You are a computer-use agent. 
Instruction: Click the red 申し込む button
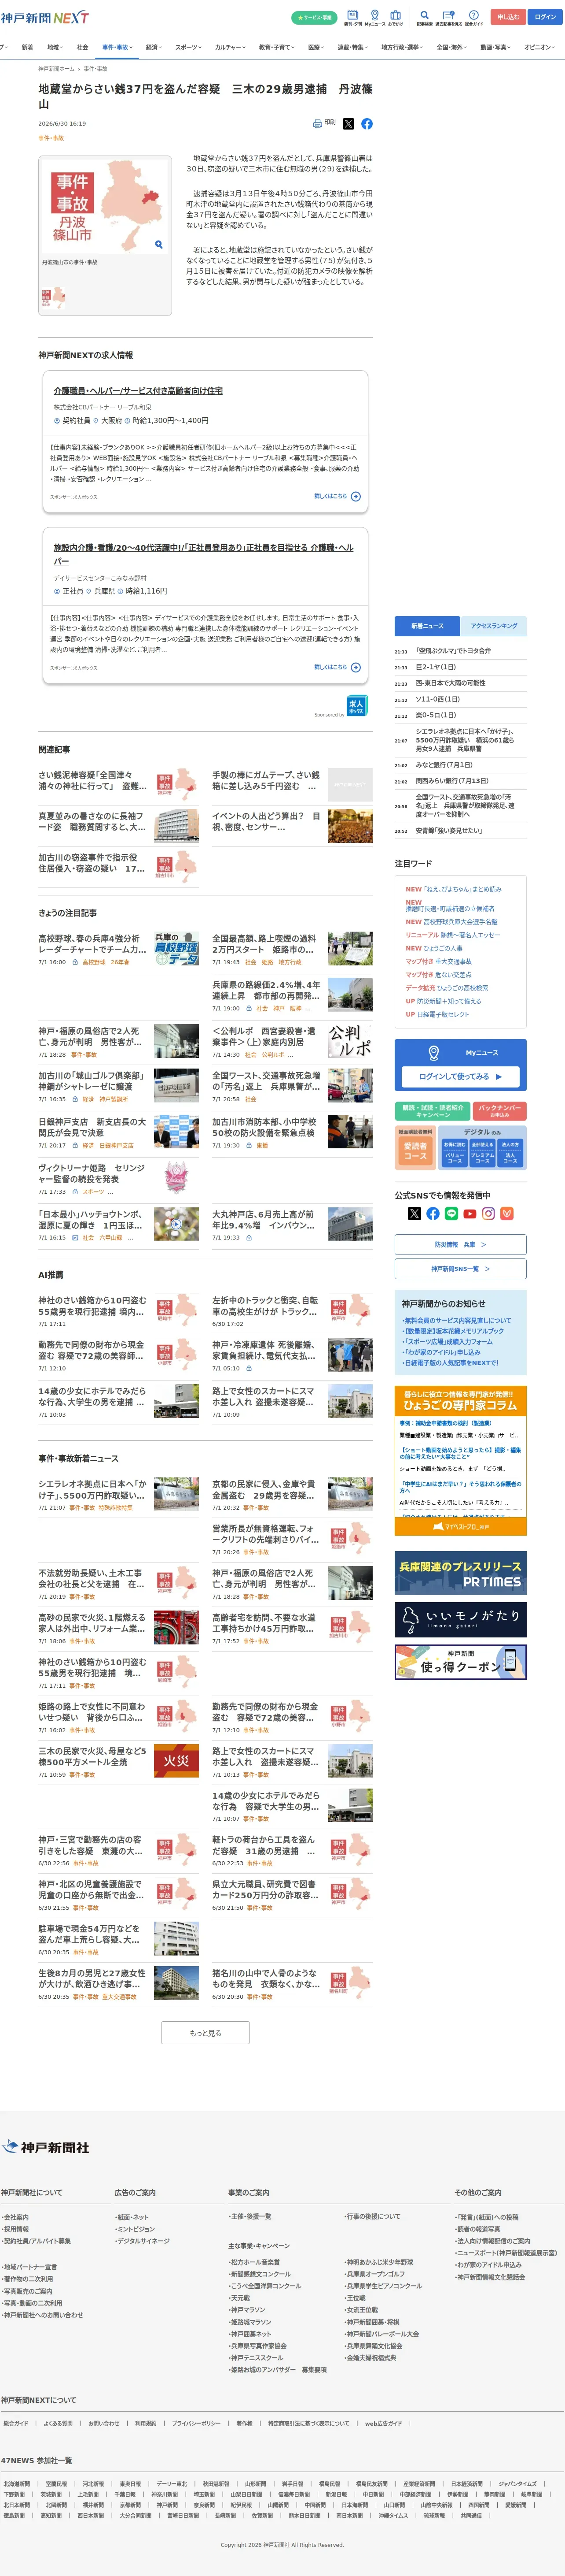pos(508,17)
